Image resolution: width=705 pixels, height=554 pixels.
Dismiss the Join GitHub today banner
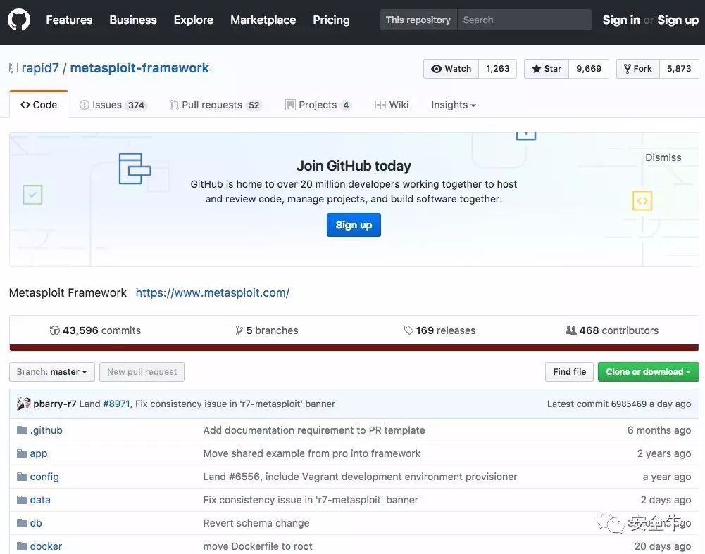point(663,157)
